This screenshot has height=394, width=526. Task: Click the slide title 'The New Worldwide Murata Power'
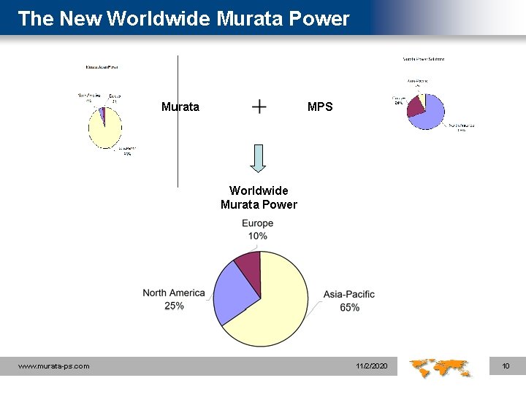coord(184,18)
